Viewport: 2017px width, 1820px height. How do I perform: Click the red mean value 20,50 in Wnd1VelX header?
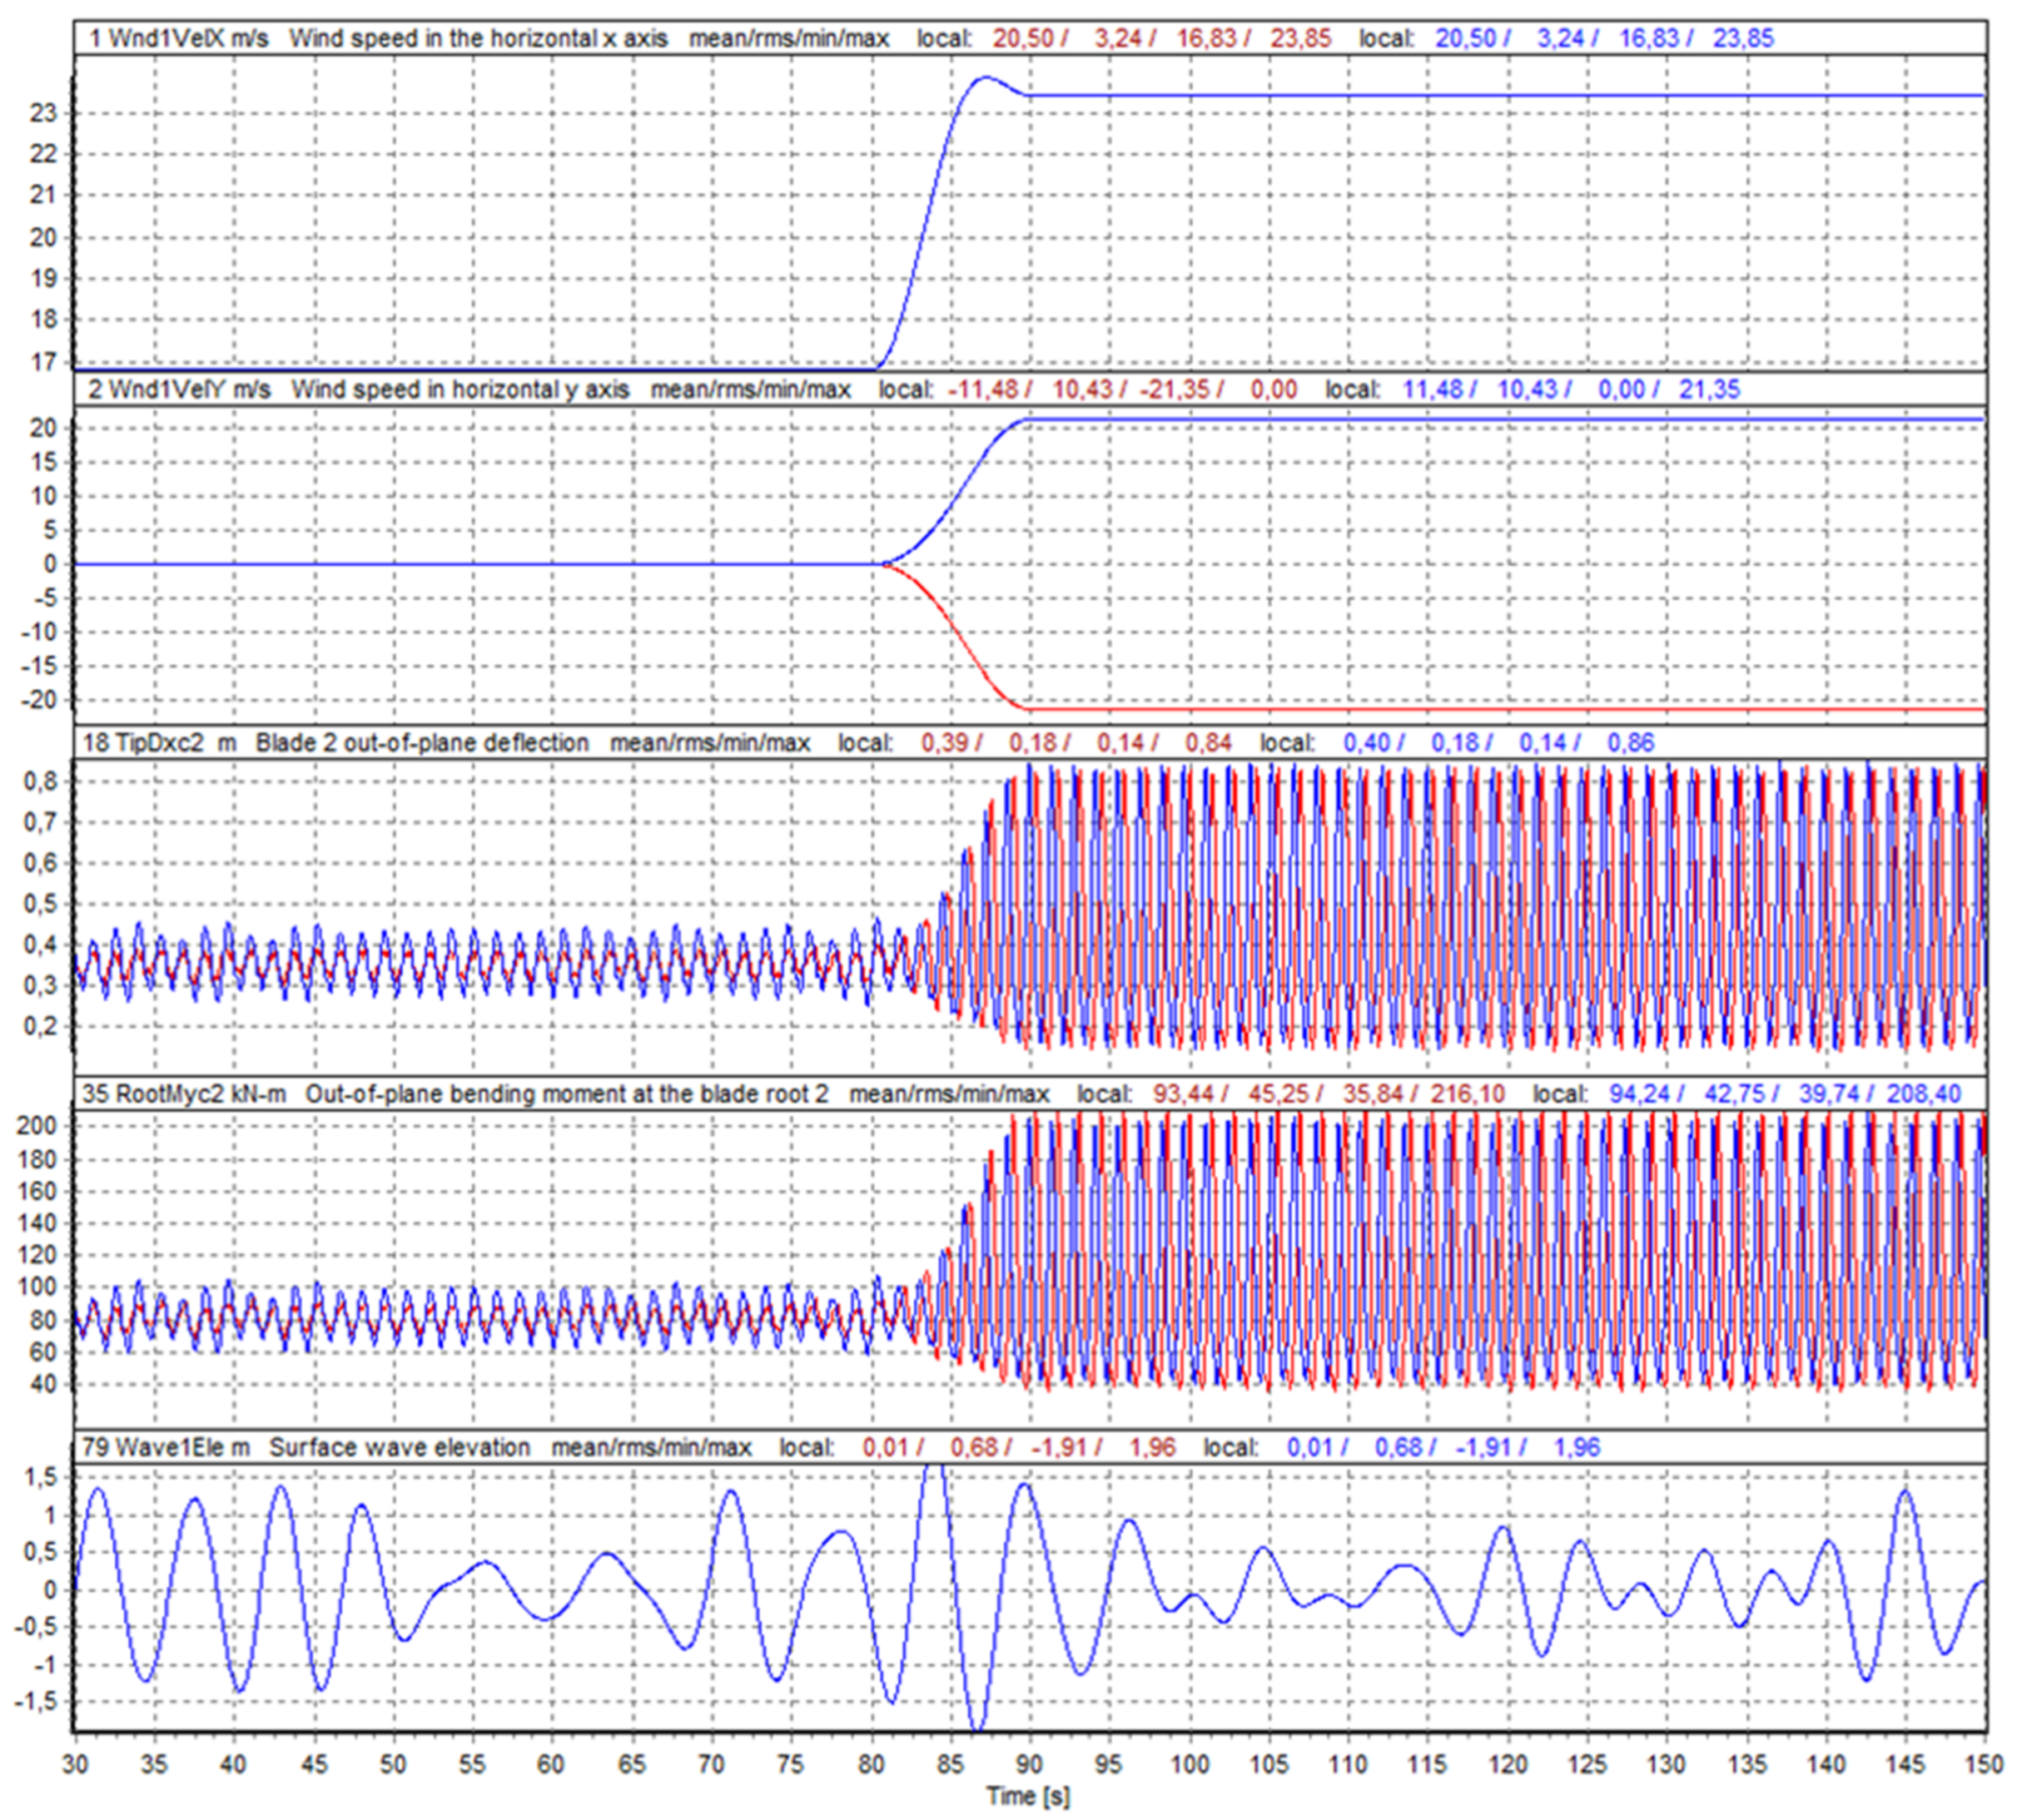1024,39
